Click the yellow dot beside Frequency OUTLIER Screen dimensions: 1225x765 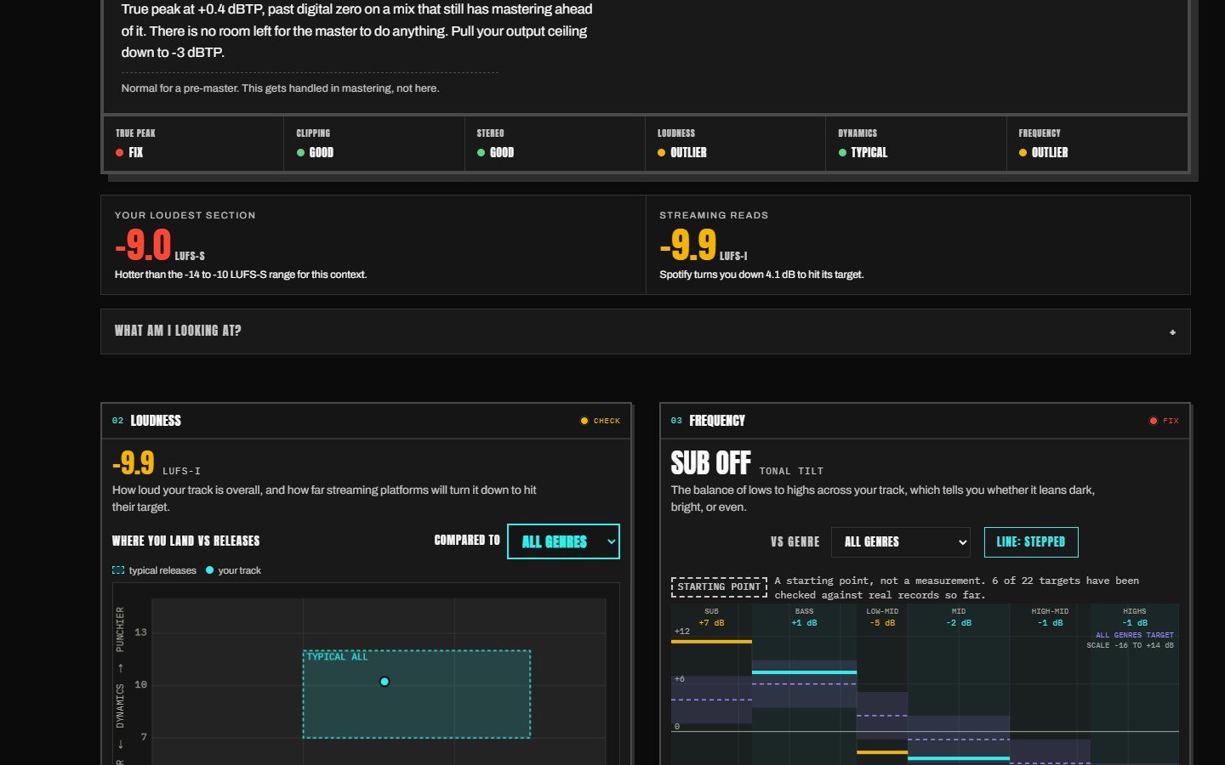[x=1023, y=153]
